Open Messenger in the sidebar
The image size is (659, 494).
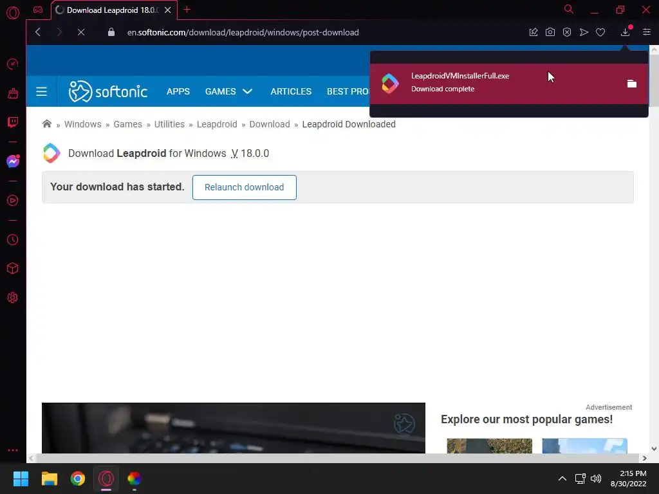tap(13, 161)
